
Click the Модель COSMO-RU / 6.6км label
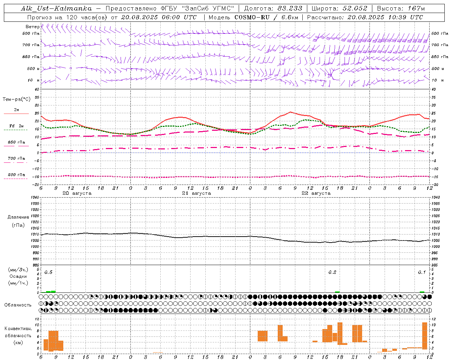(253, 17)
